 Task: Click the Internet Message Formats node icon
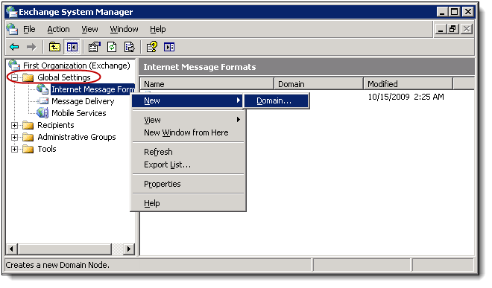(x=42, y=89)
